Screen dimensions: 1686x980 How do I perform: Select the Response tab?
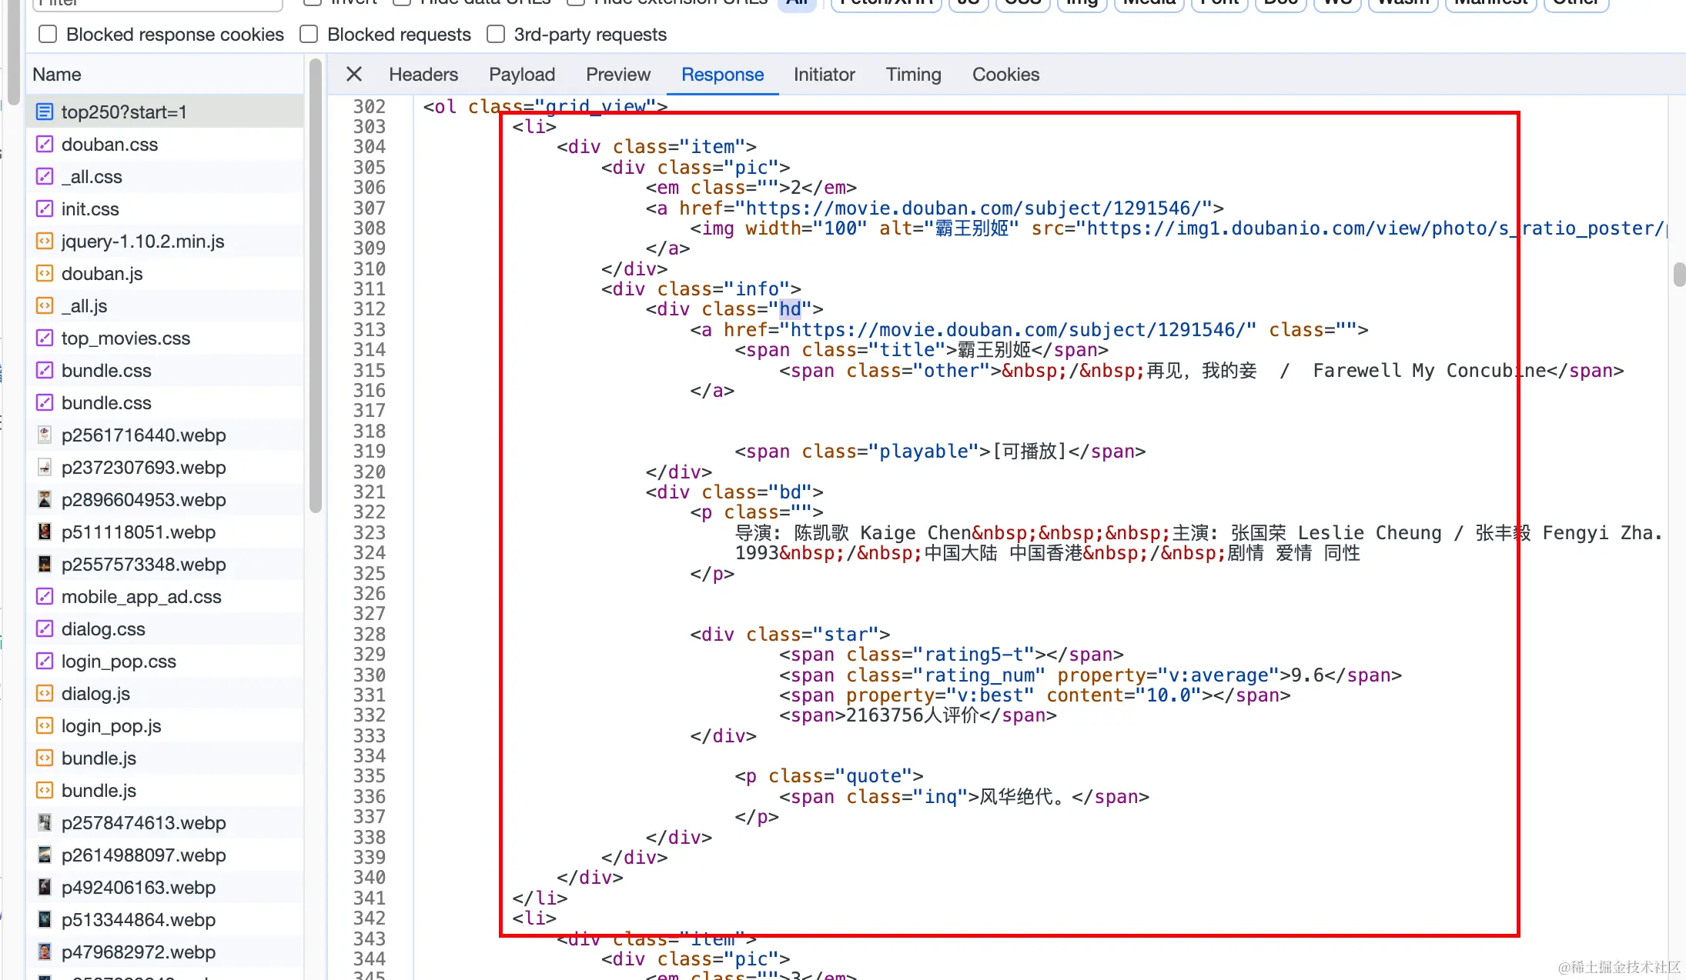click(x=722, y=75)
